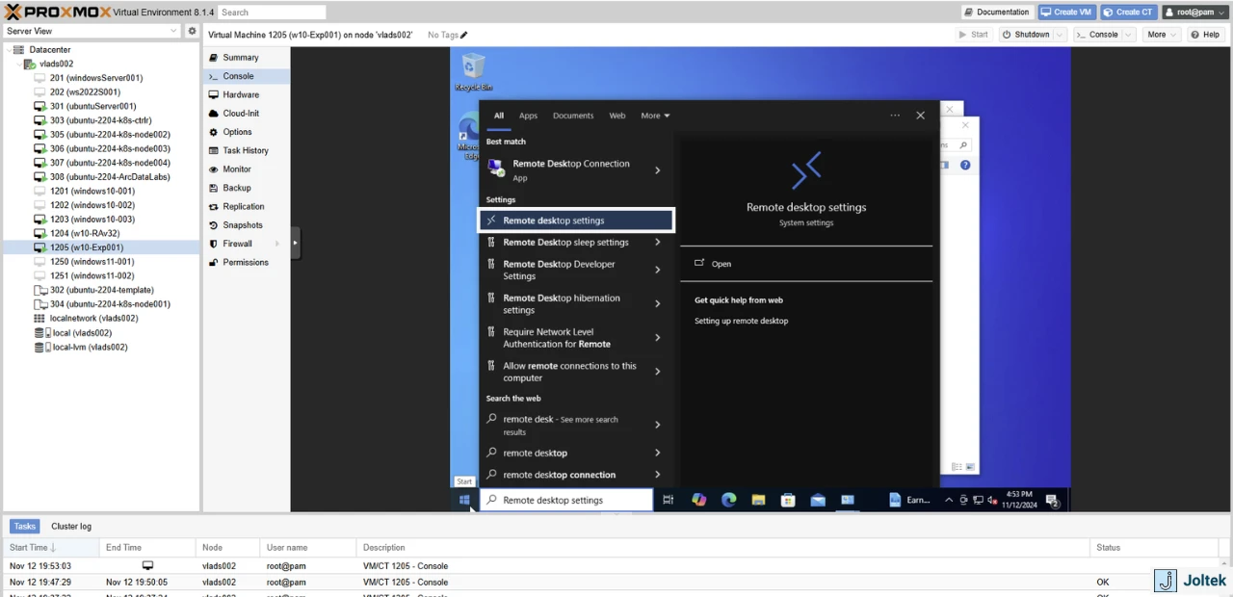Image resolution: width=1233 pixels, height=597 pixels.
Task: Edit VM tags with the pencil icon
Action: coord(464,35)
